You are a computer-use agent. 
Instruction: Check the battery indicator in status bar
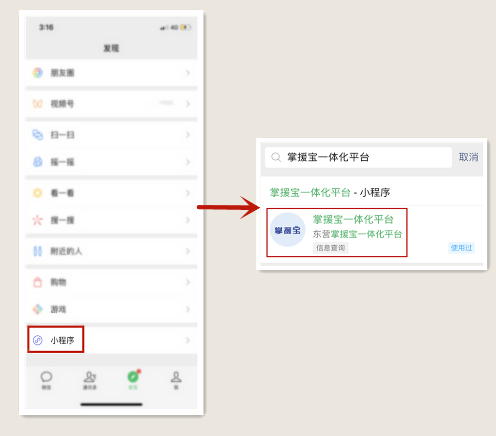tap(186, 28)
